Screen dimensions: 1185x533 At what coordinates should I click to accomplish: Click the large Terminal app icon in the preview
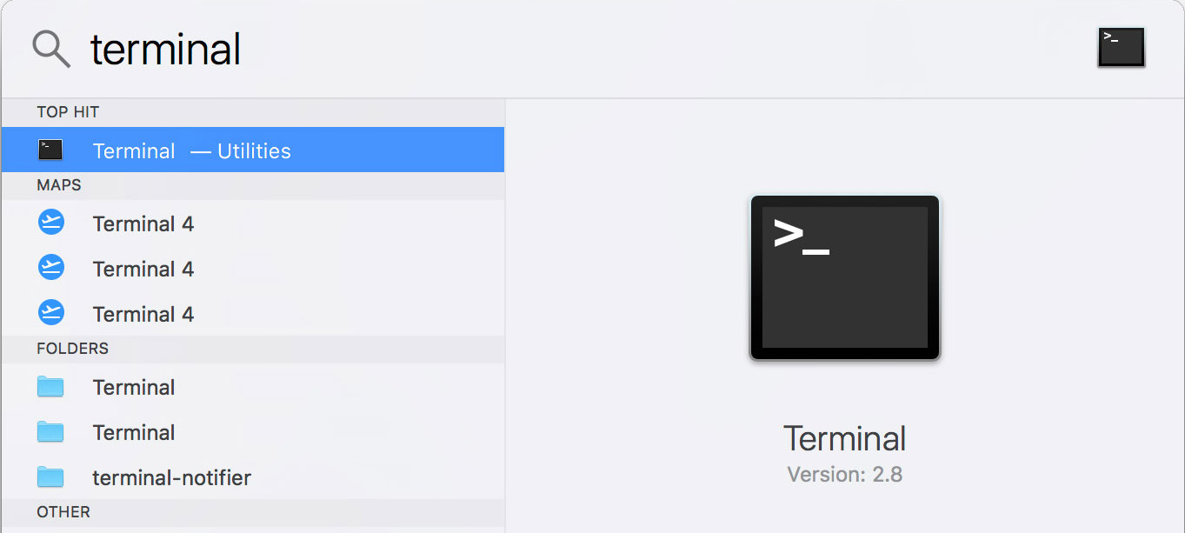tap(843, 276)
